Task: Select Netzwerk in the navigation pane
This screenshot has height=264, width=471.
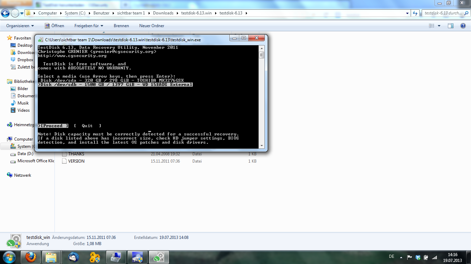Action: 22,175
